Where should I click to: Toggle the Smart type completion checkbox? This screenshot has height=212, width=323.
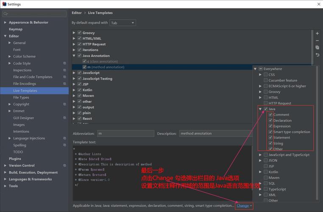270,131
